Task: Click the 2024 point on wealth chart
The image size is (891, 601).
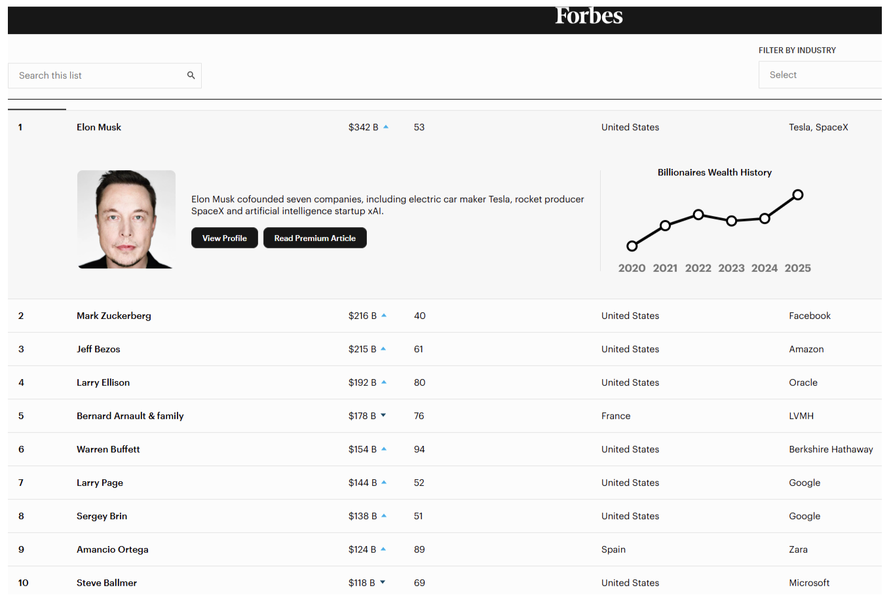Action: coord(765,218)
